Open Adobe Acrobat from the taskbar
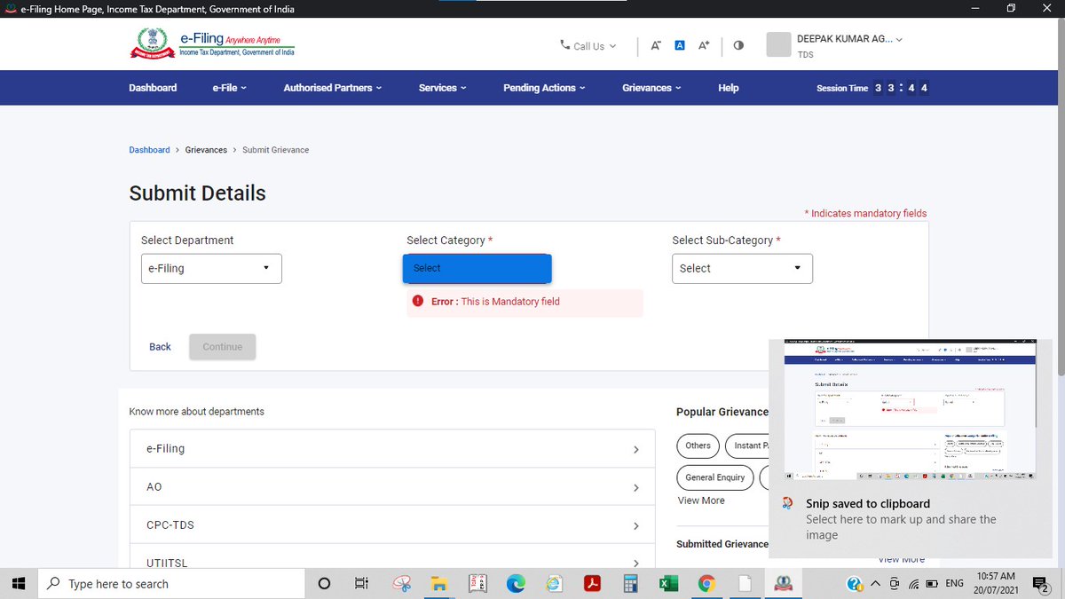 pyautogui.click(x=592, y=583)
